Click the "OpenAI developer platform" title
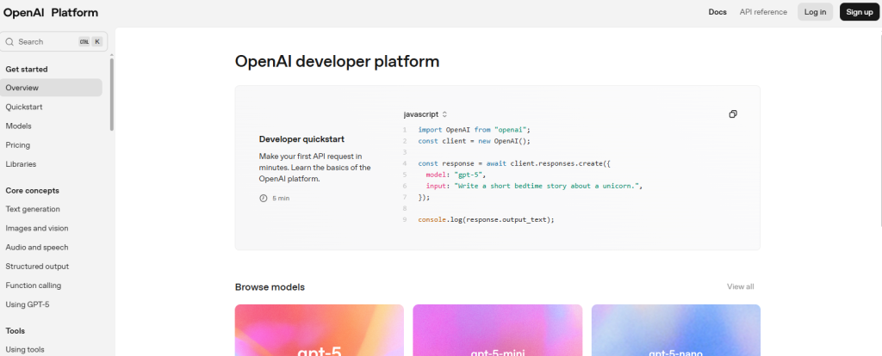882x356 pixels. click(x=337, y=61)
